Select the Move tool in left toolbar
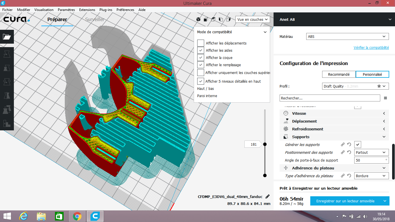The image size is (395, 222). tap(7, 54)
